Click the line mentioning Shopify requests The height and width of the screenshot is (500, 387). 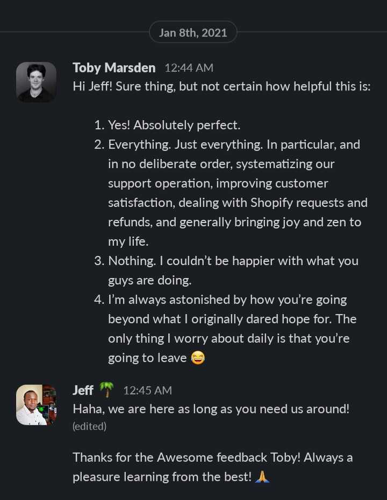click(238, 203)
